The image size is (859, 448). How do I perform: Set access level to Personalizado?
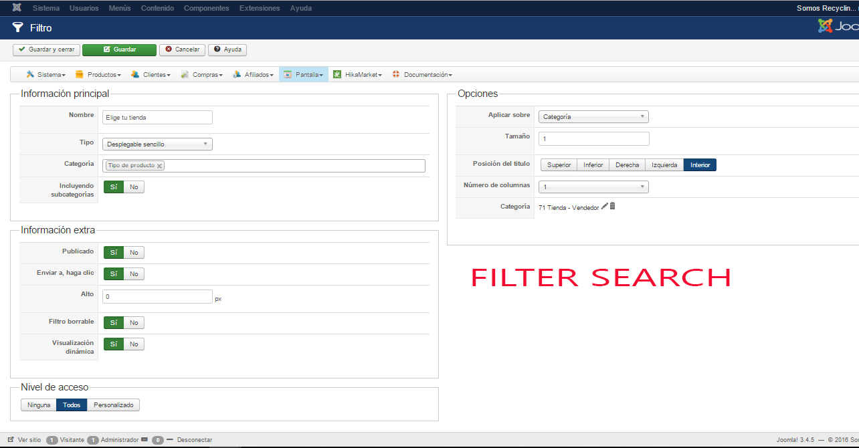pyautogui.click(x=113, y=405)
